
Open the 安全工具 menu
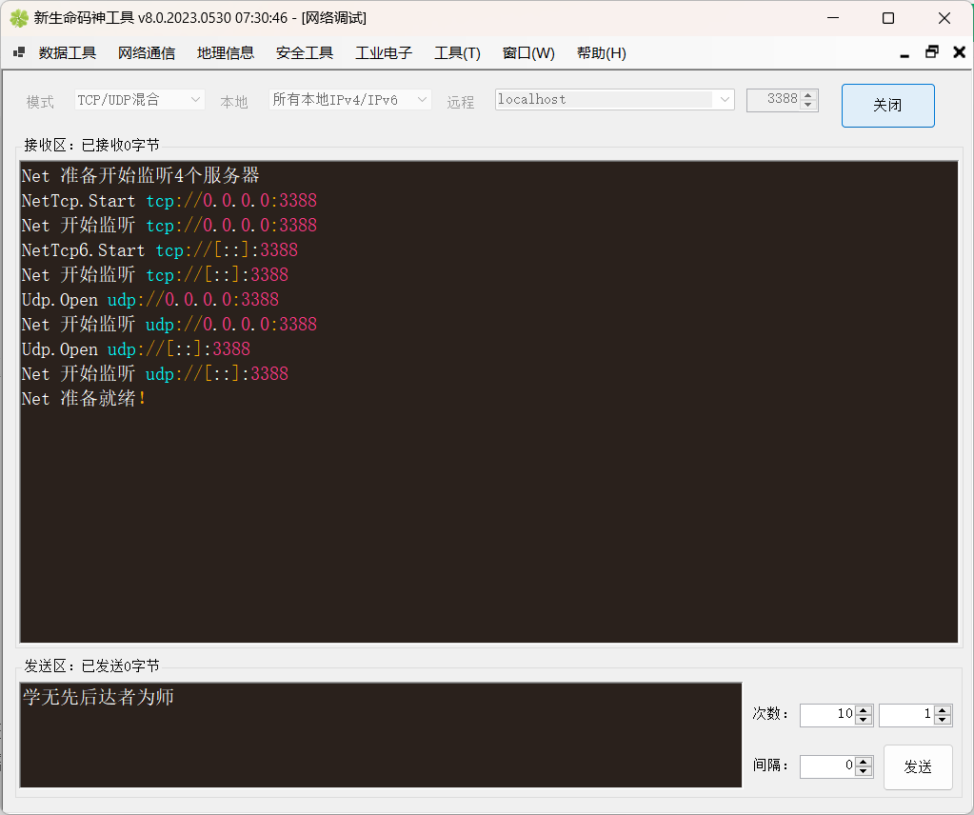click(x=305, y=53)
